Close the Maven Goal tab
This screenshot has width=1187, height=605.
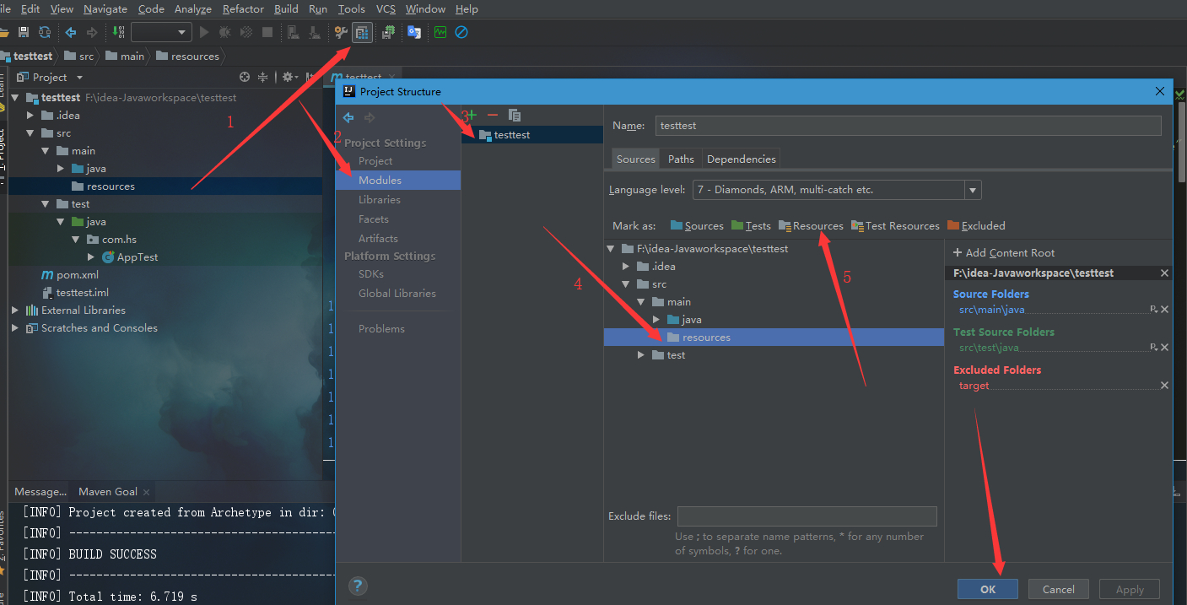point(147,492)
